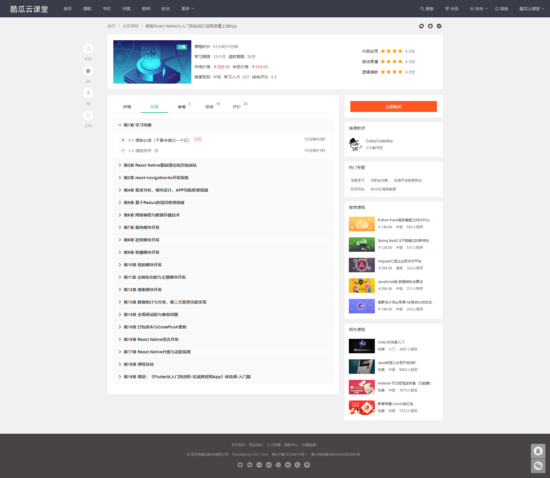Open 秒杀 in the top navigation
This screenshot has height=478, width=550.
(x=166, y=9)
